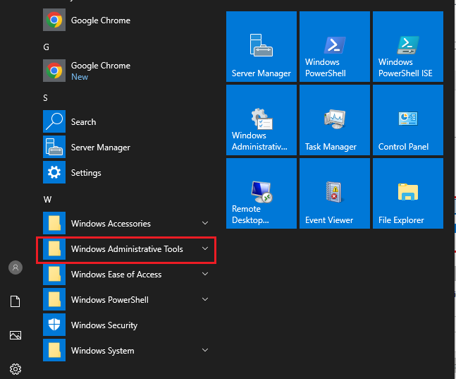This screenshot has height=379, width=456.
Task: Click the "Settings" label in the app list
Action: coord(86,173)
